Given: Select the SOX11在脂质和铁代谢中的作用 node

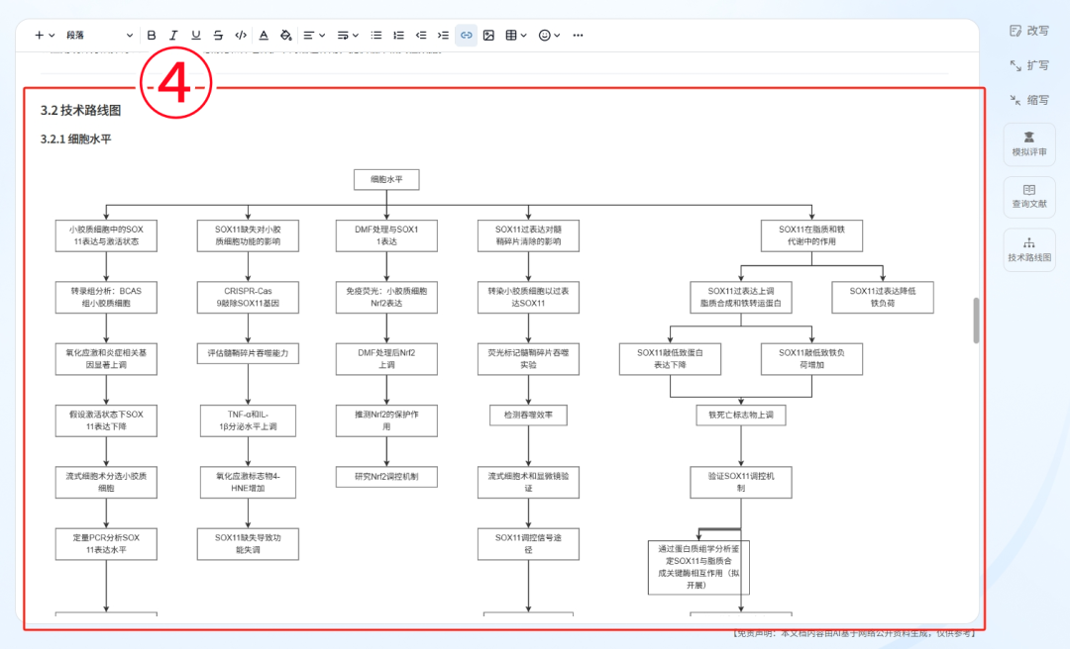Looking at the screenshot, I should tap(811, 235).
